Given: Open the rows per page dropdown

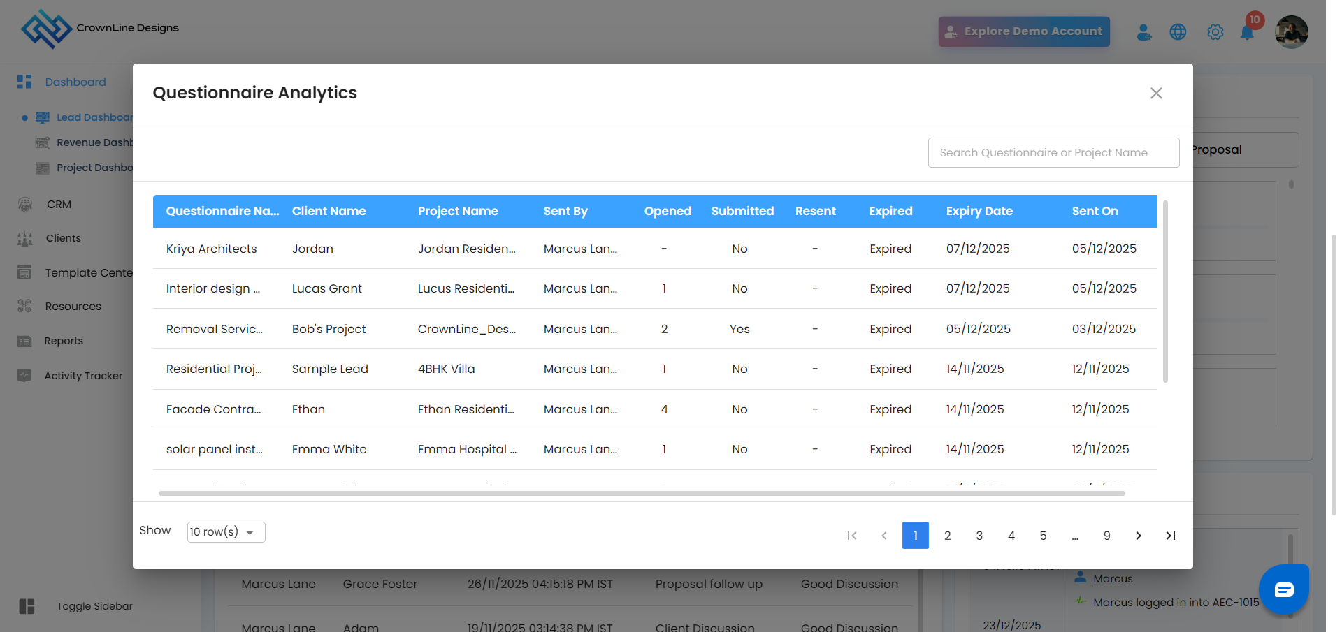Looking at the screenshot, I should [226, 532].
